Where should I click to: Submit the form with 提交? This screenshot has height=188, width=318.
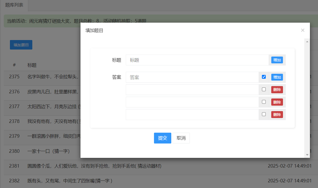(162, 138)
